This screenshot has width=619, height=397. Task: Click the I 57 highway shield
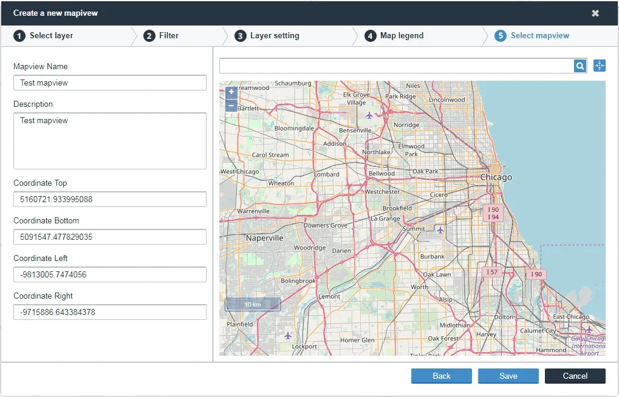(492, 272)
